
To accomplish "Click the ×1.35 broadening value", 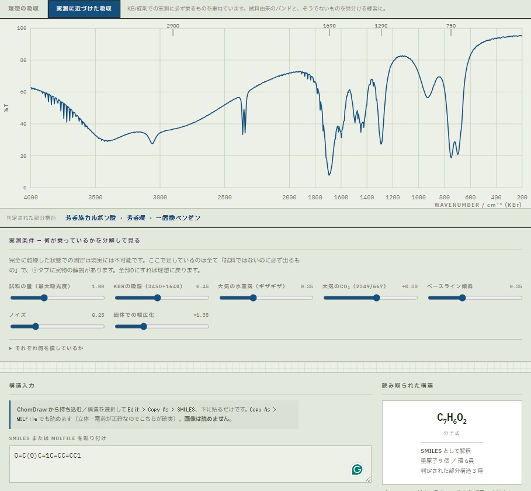I will point(201,315).
